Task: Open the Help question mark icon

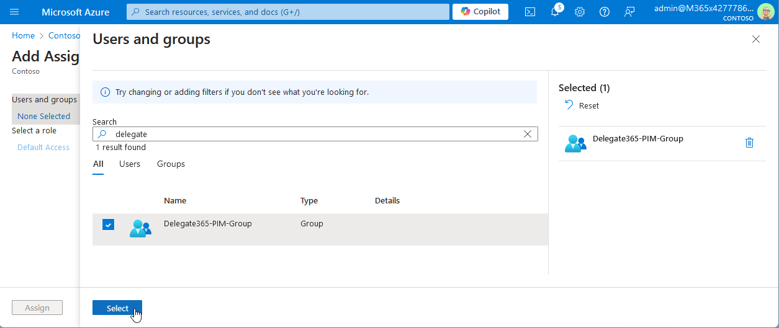Action: coord(605,12)
